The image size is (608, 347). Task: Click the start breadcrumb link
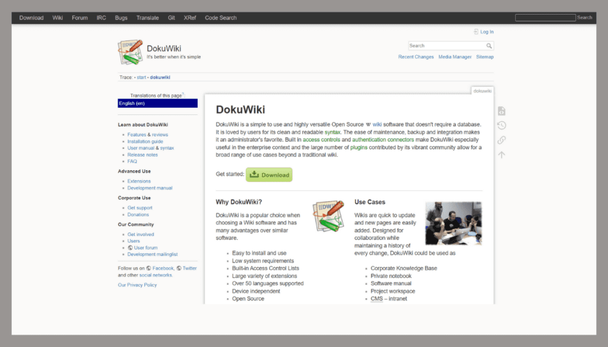click(141, 78)
